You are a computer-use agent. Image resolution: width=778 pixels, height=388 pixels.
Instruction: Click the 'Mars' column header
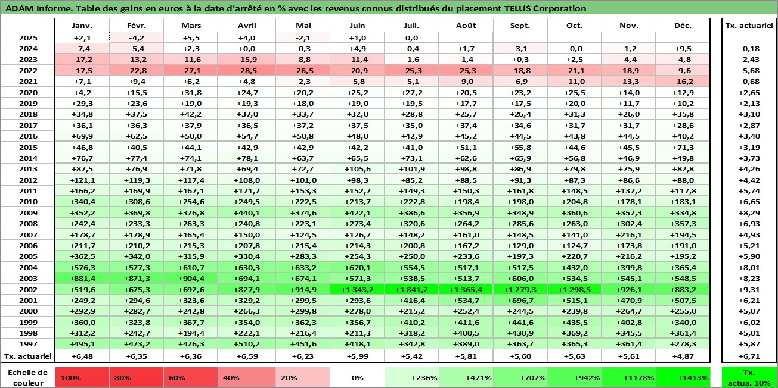tap(191, 26)
